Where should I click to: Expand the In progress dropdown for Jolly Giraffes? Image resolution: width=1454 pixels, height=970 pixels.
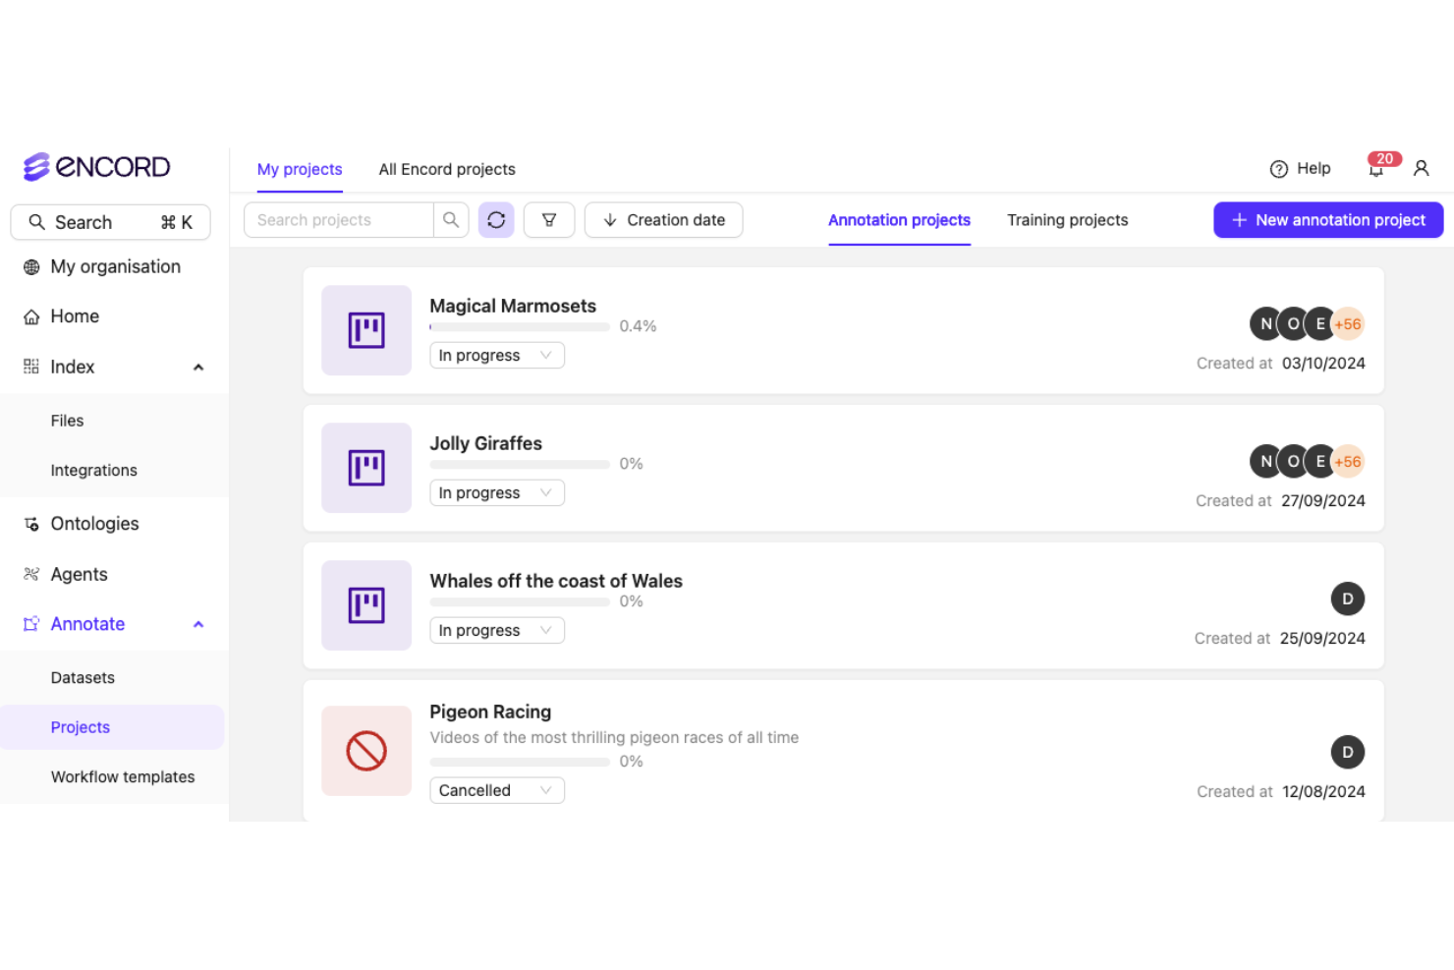pyautogui.click(x=496, y=492)
